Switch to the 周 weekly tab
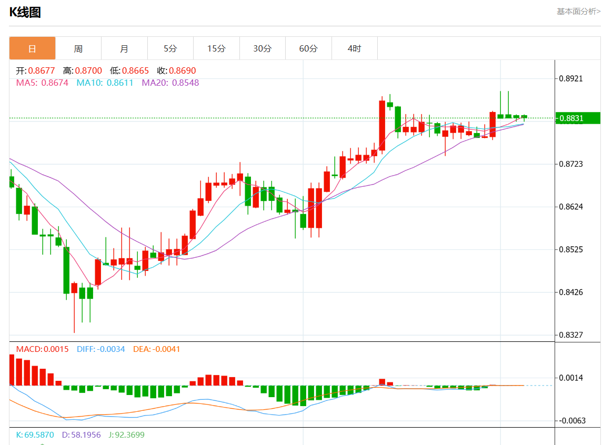Screen dimensions: 613x445 (x=78, y=48)
